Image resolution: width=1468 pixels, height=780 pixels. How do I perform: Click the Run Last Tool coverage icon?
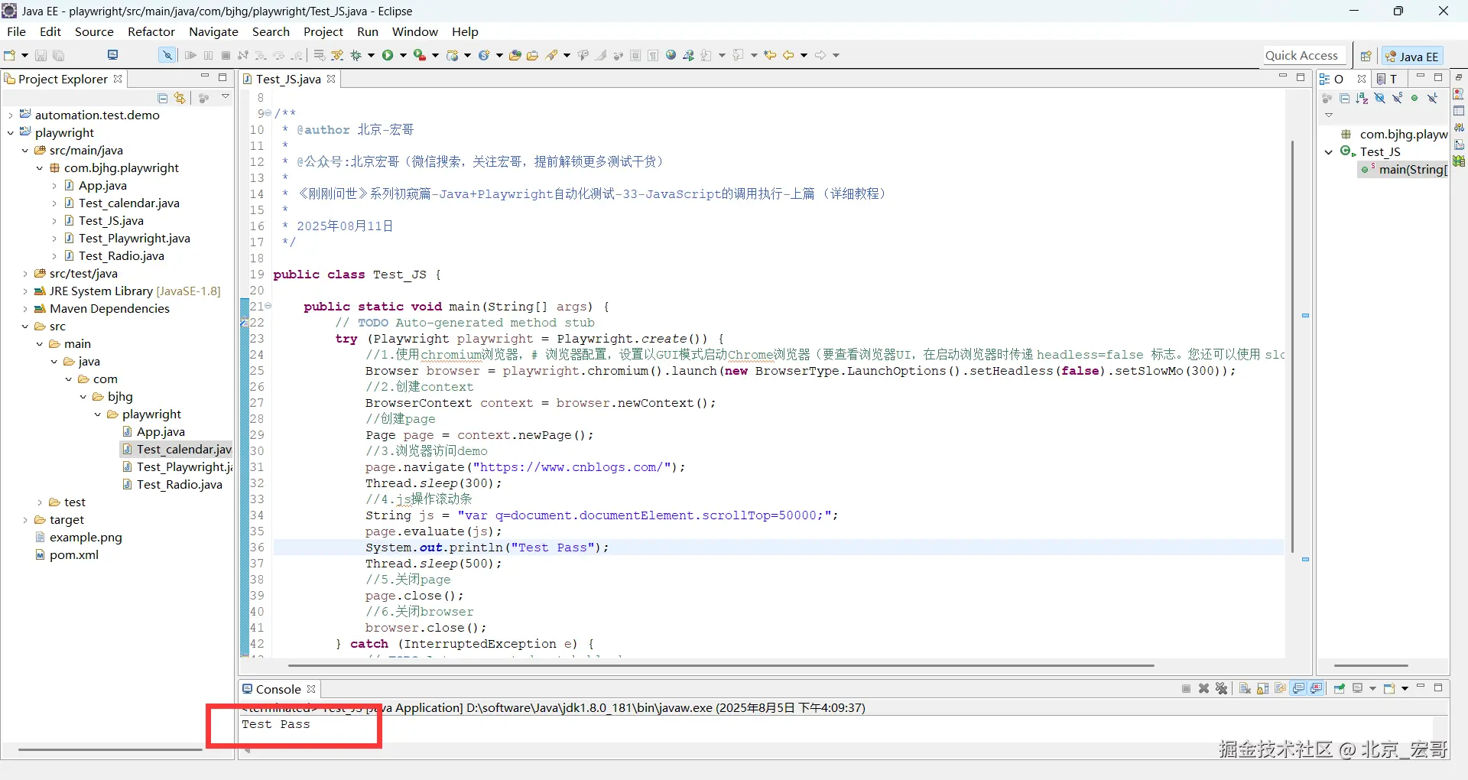[x=420, y=55]
